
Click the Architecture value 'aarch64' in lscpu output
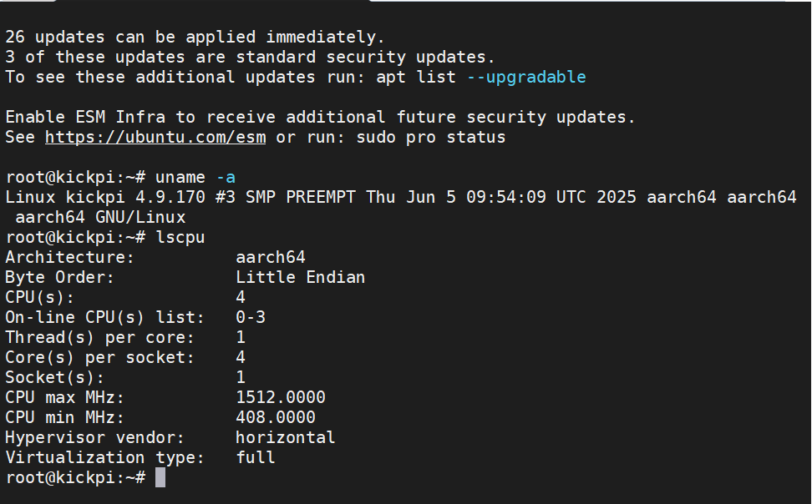(x=271, y=257)
